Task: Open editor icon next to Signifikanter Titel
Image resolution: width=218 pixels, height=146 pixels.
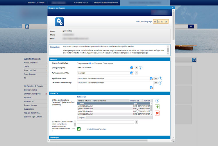Action: tap(156, 78)
